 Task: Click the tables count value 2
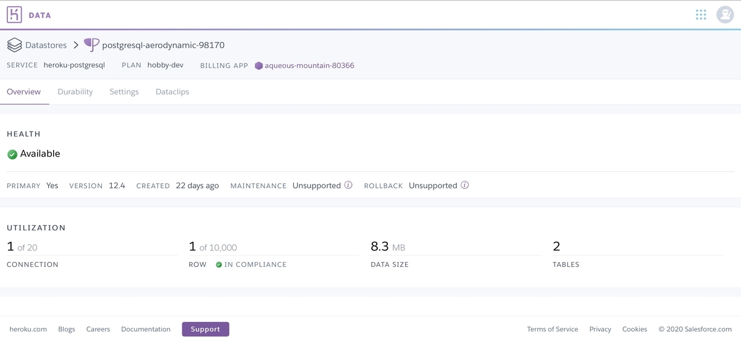556,247
